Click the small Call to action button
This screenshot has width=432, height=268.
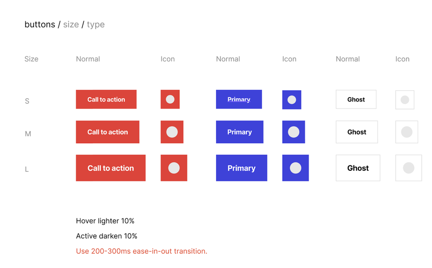point(106,99)
